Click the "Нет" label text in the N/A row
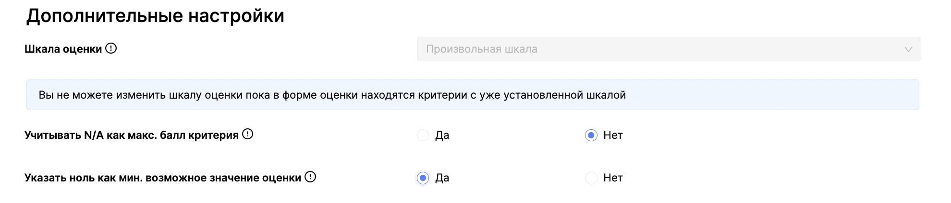Viewport: 951px width, 203px height. coord(613,135)
